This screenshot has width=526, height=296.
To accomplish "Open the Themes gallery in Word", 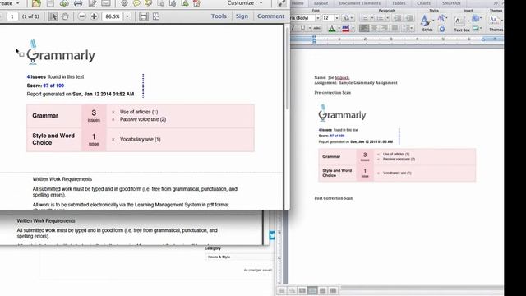I will click(x=496, y=24).
